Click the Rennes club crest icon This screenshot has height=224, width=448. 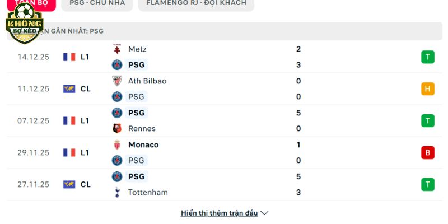click(117, 128)
